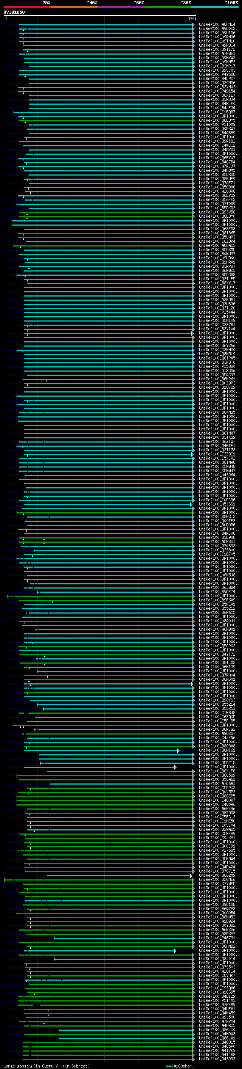Select the UniRef100_P49154 entry

click(217, 91)
